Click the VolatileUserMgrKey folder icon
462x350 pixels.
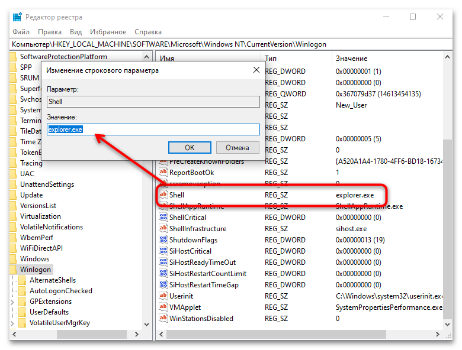23,323
